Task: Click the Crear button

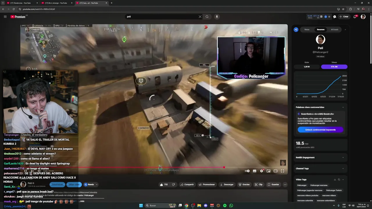Action: tap(344, 17)
